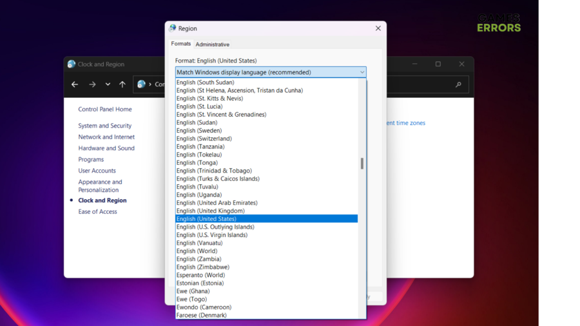Click the Region dialog globe icon
580x326 pixels.
pyautogui.click(x=172, y=28)
